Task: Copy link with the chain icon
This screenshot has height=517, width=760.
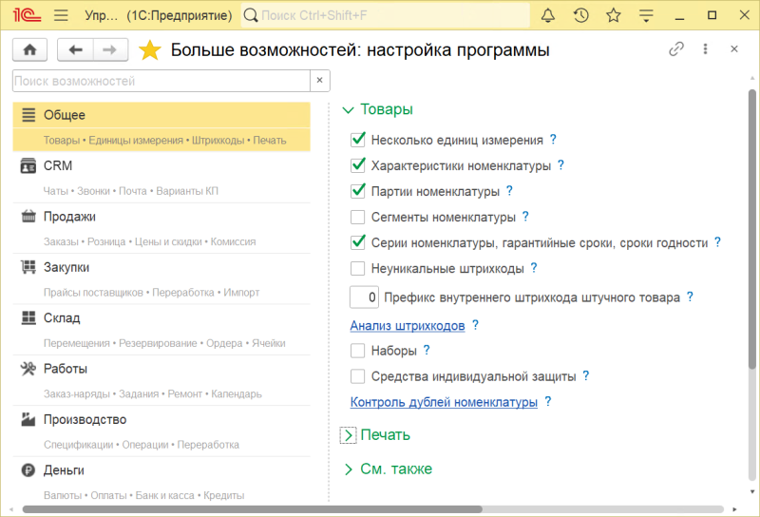Action: tap(676, 49)
